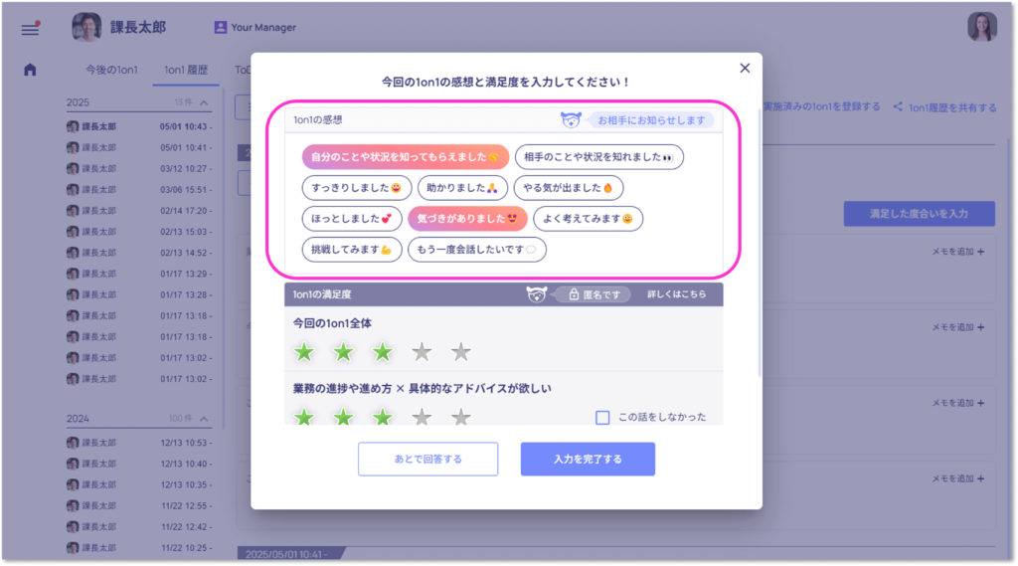Rate 業務の進捗や進め方 with third star
Image resolution: width=1018 pixels, height=566 pixels.
(383, 417)
